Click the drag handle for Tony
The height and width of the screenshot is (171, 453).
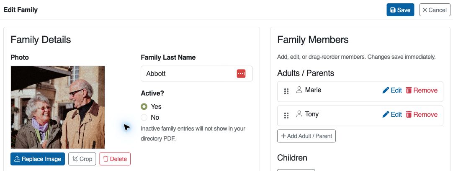286,116
